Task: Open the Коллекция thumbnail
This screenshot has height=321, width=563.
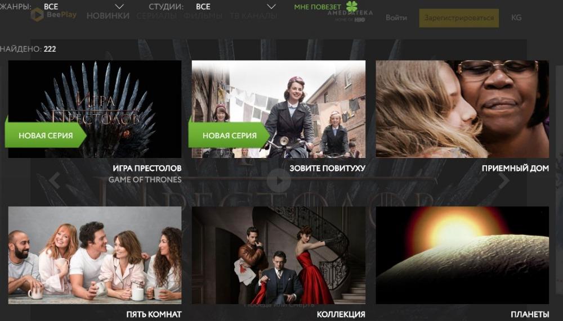Action: click(279, 255)
